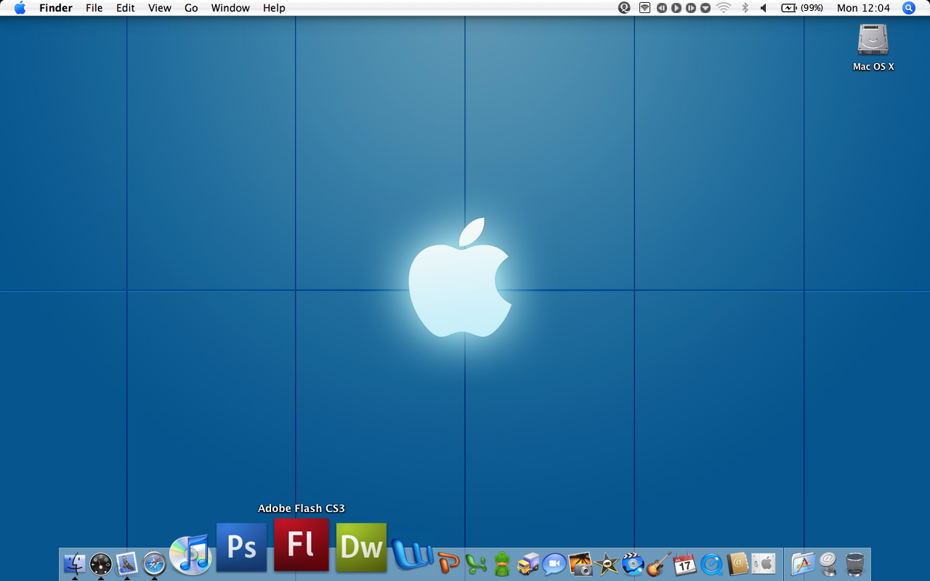The image size is (930, 581).
Task: Open the View menu
Action: tap(160, 8)
